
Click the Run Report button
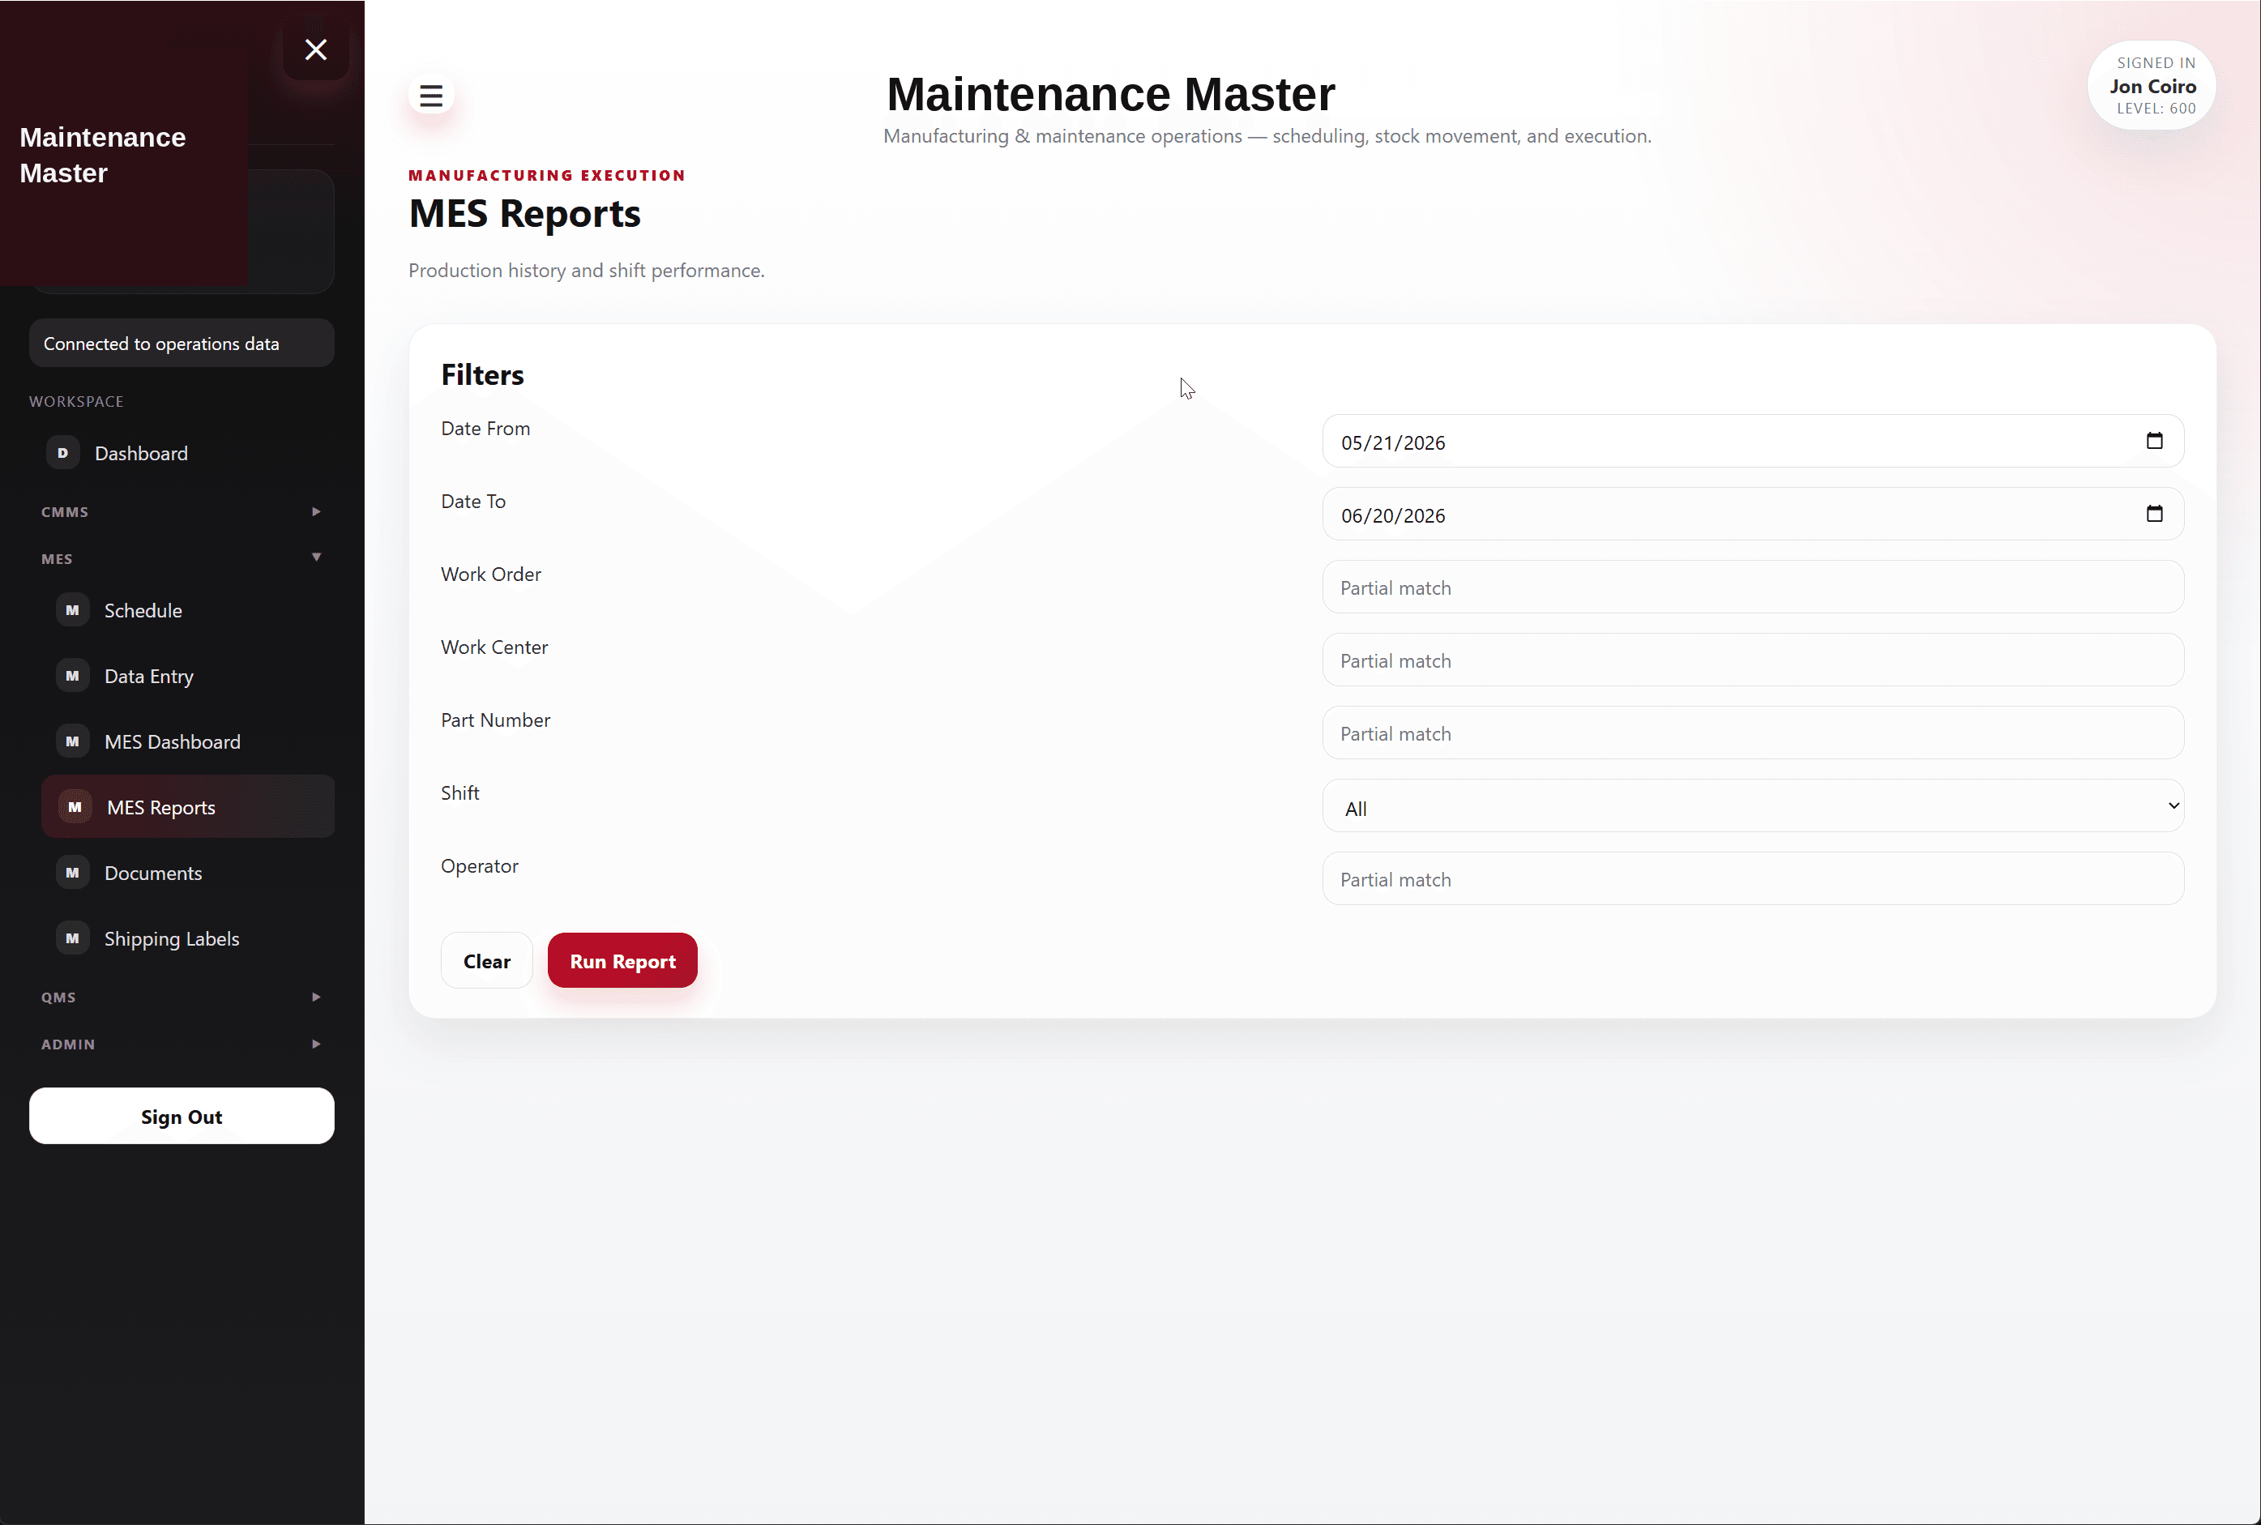pyautogui.click(x=622, y=961)
